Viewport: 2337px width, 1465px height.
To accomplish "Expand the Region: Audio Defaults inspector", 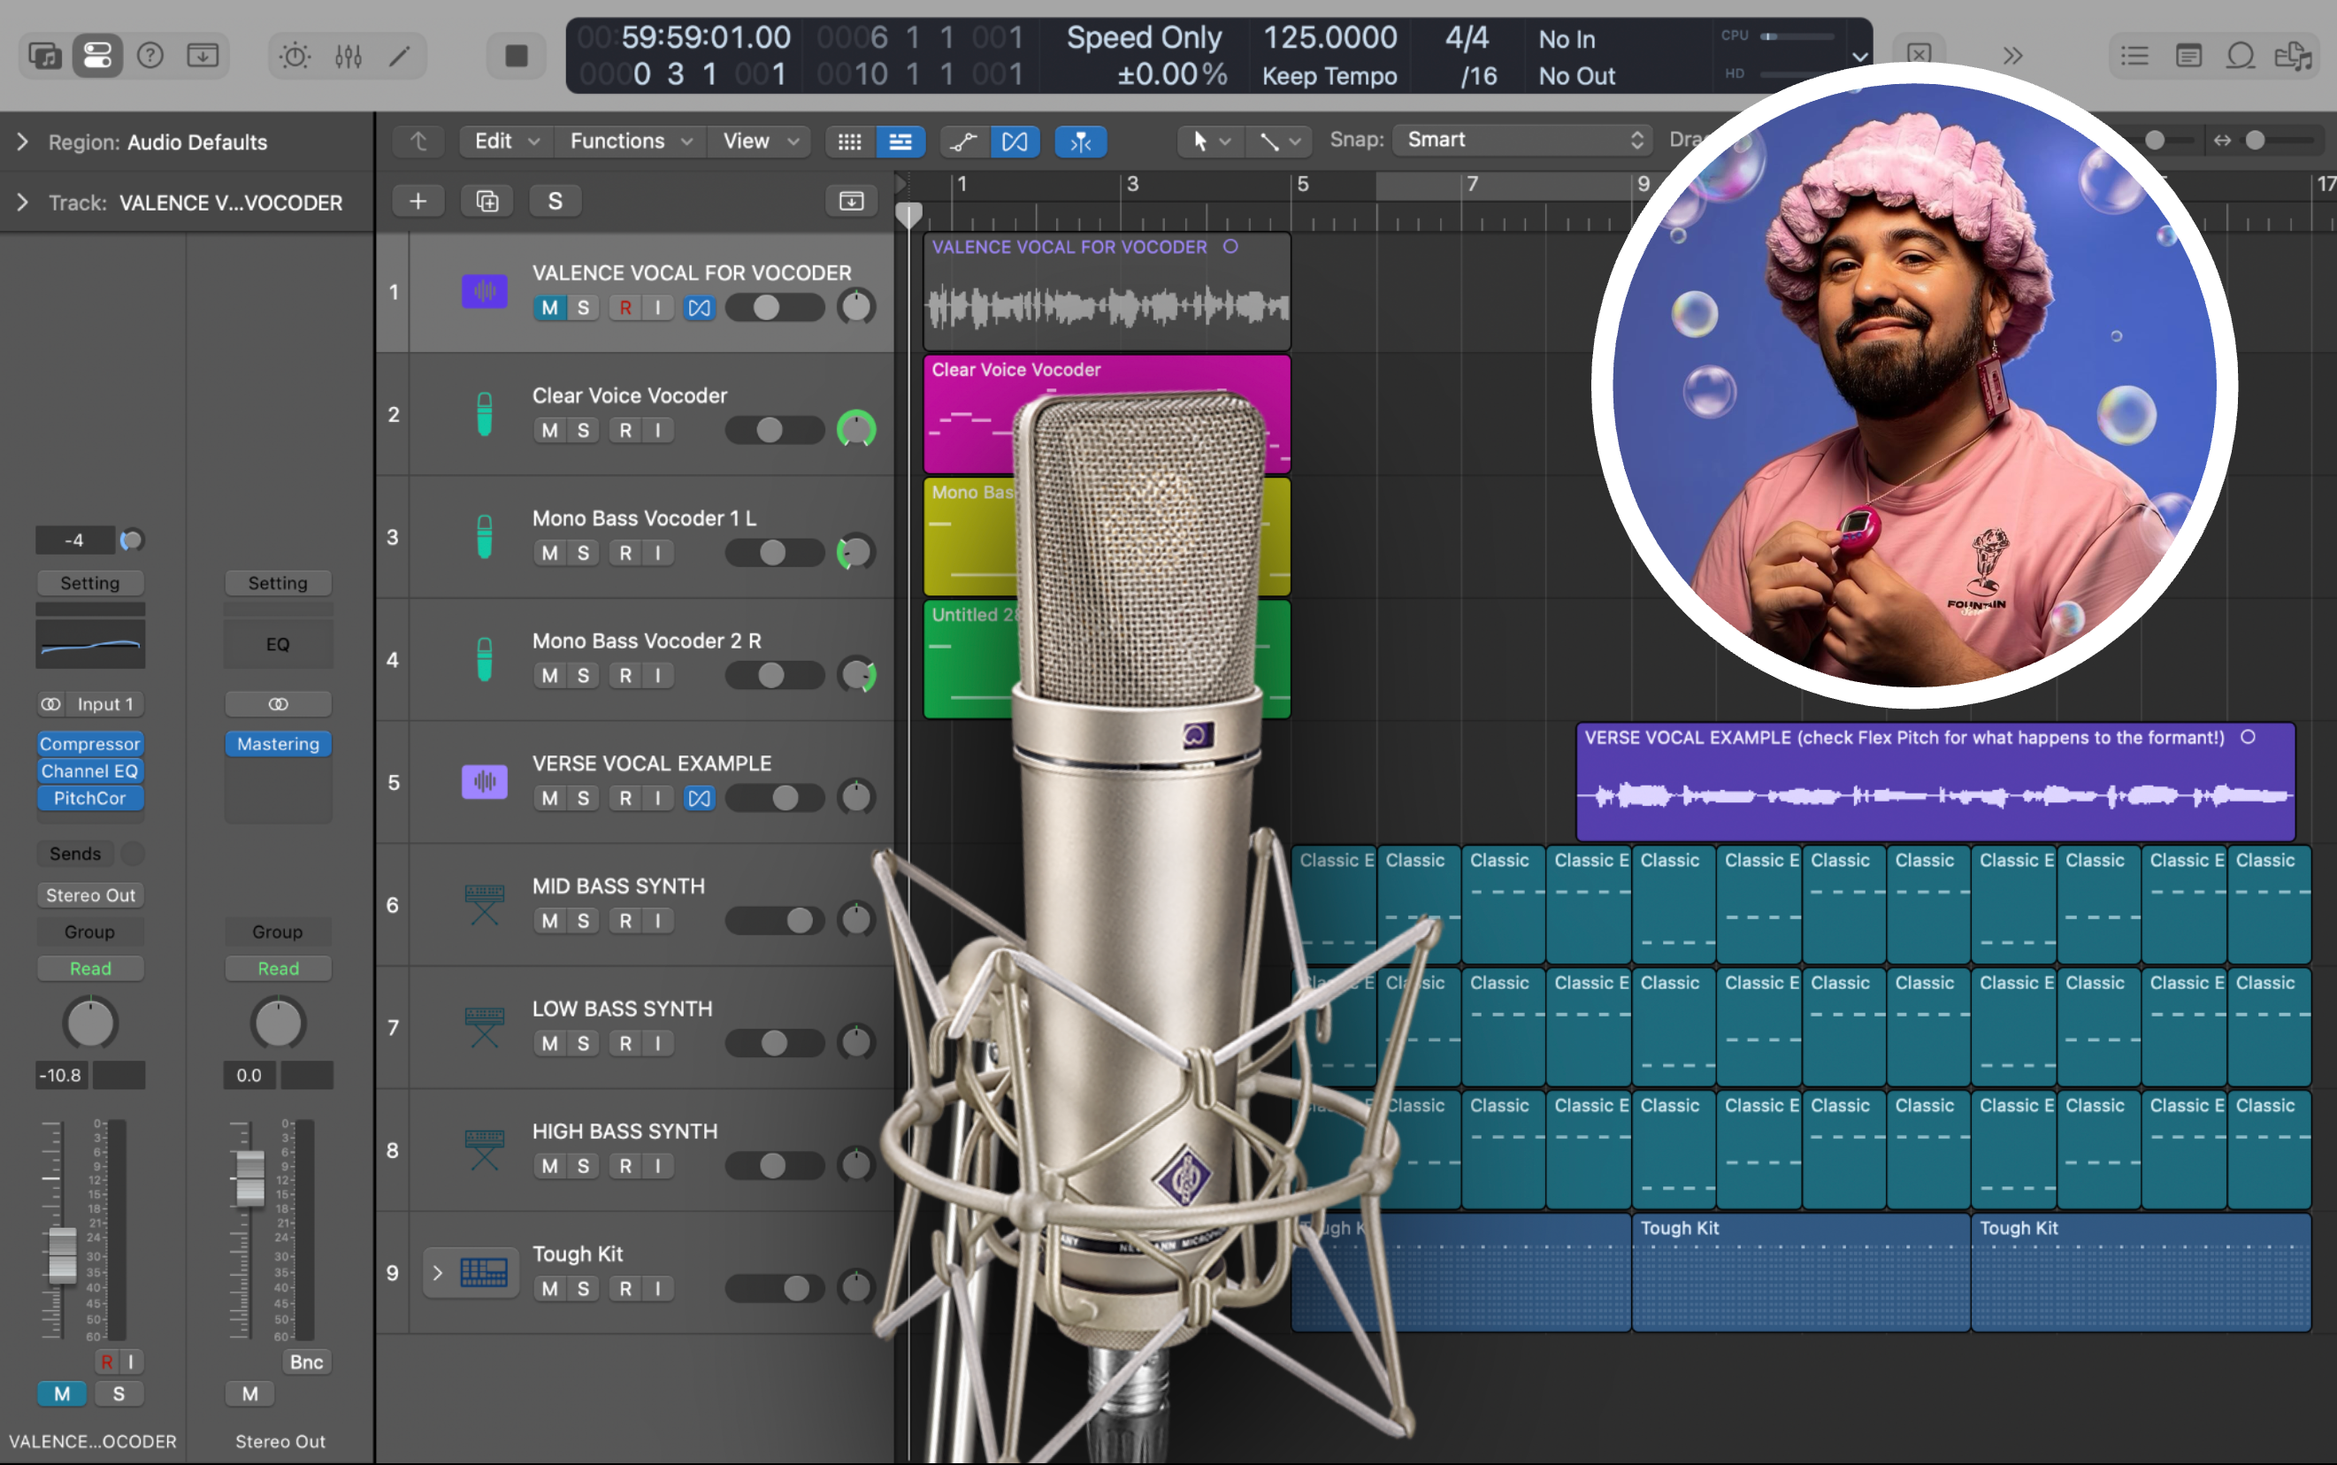I will click(x=21, y=142).
